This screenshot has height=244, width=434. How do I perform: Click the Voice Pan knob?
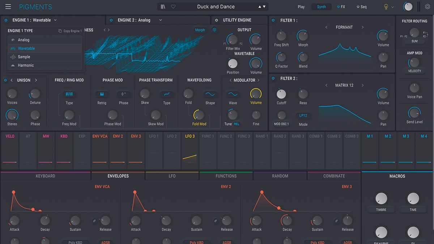(x=414, y=88)
